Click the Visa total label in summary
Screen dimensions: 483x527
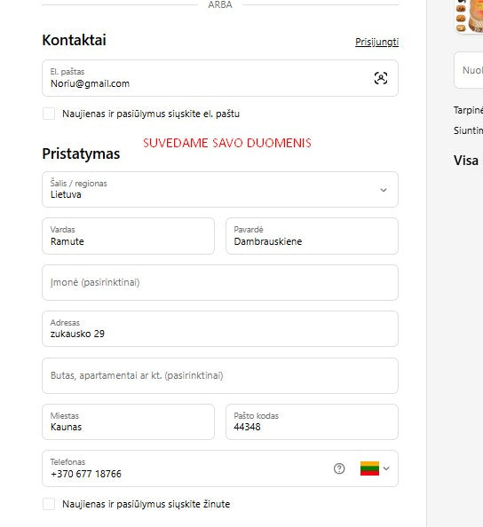pos(466,161)
